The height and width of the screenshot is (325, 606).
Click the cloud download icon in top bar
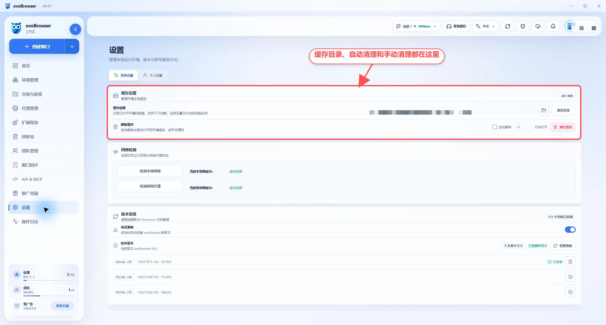click(538, 26)
